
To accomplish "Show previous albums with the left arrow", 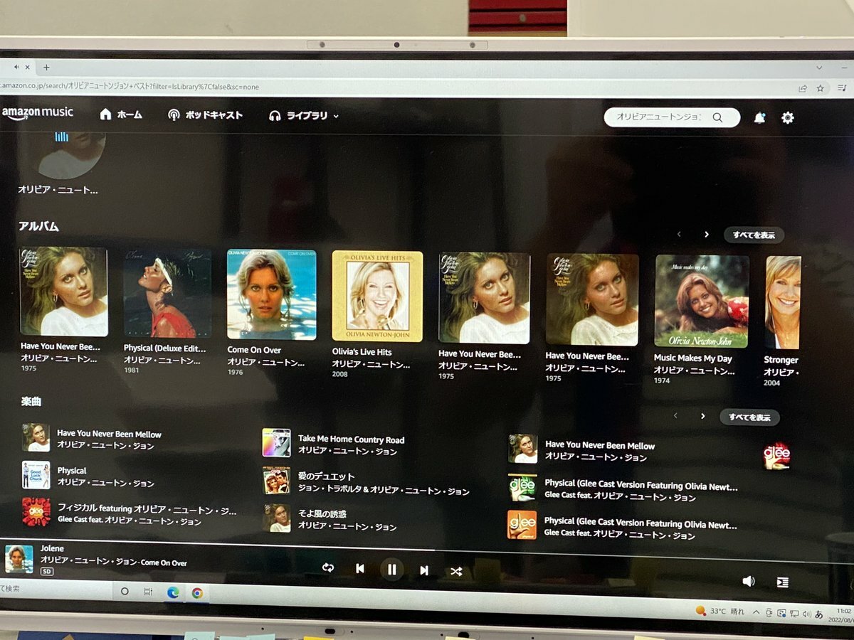I will pos(679,233).
